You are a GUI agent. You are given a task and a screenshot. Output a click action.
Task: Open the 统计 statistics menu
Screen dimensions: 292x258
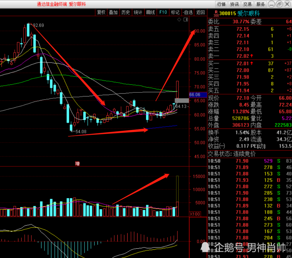coord(138,12)
